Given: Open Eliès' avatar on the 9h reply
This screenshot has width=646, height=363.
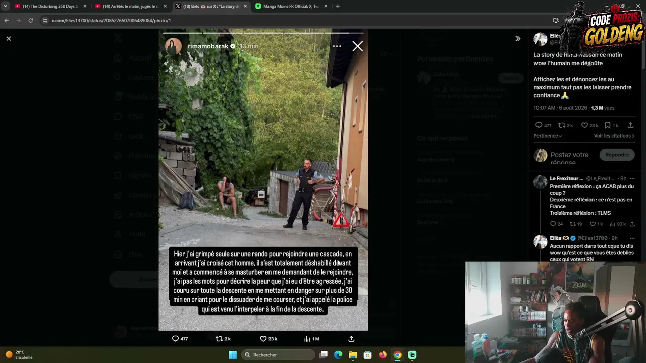Looking at the screenshot, I should pyautogui.click(x=541, y=241).
